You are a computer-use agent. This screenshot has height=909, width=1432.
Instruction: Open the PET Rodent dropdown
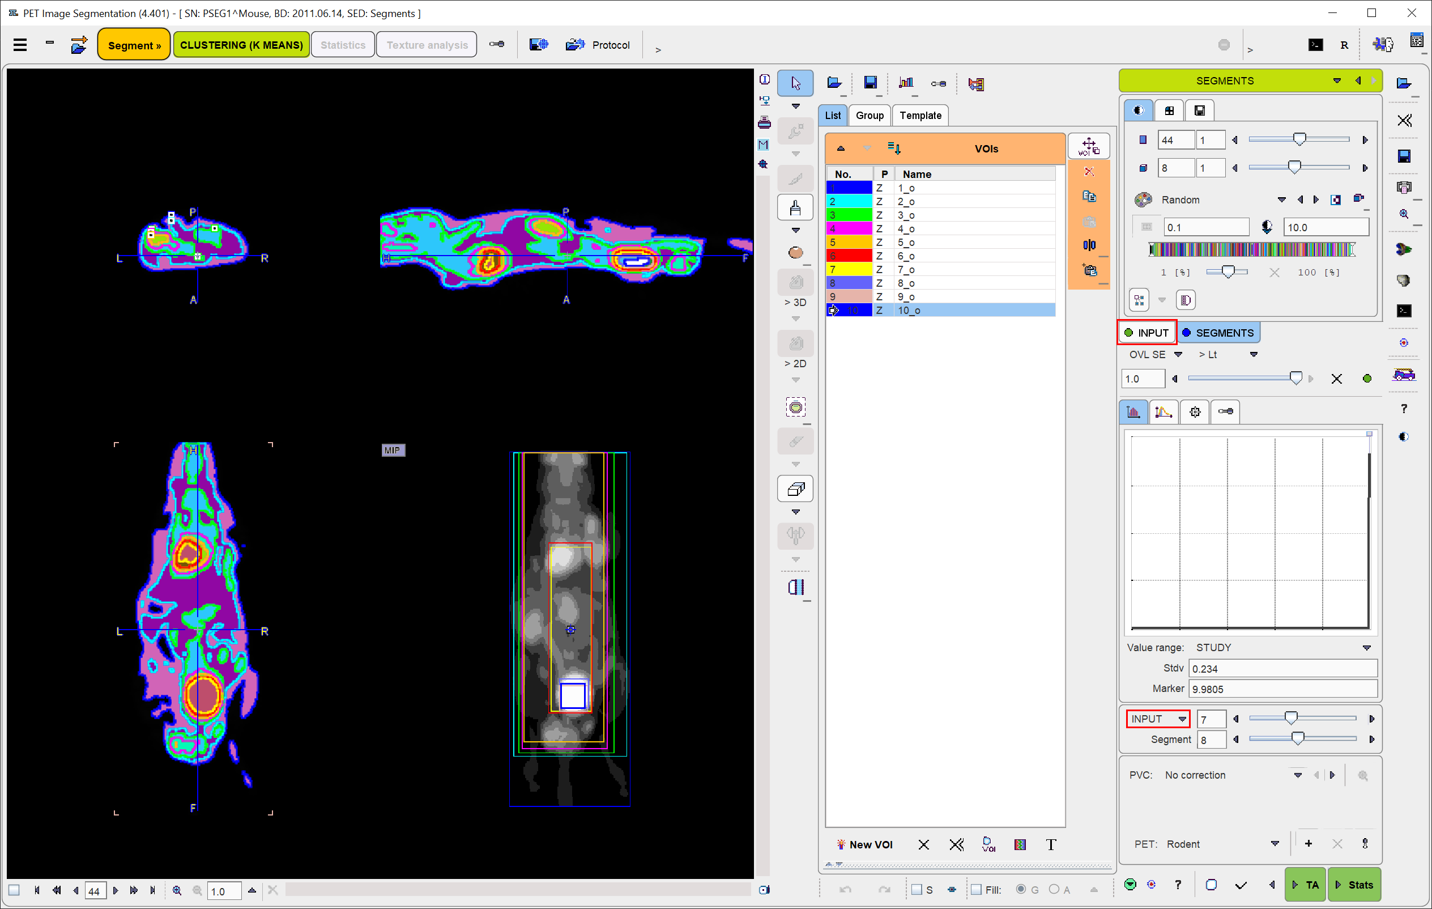pos(1275,844)
